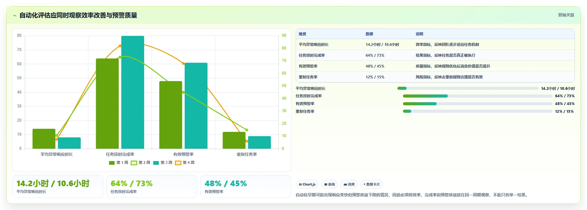Image resolution: width=587 pixels, height=210 pixels.
Task: Select the 进度 tag chip
Action: (349, 184)
